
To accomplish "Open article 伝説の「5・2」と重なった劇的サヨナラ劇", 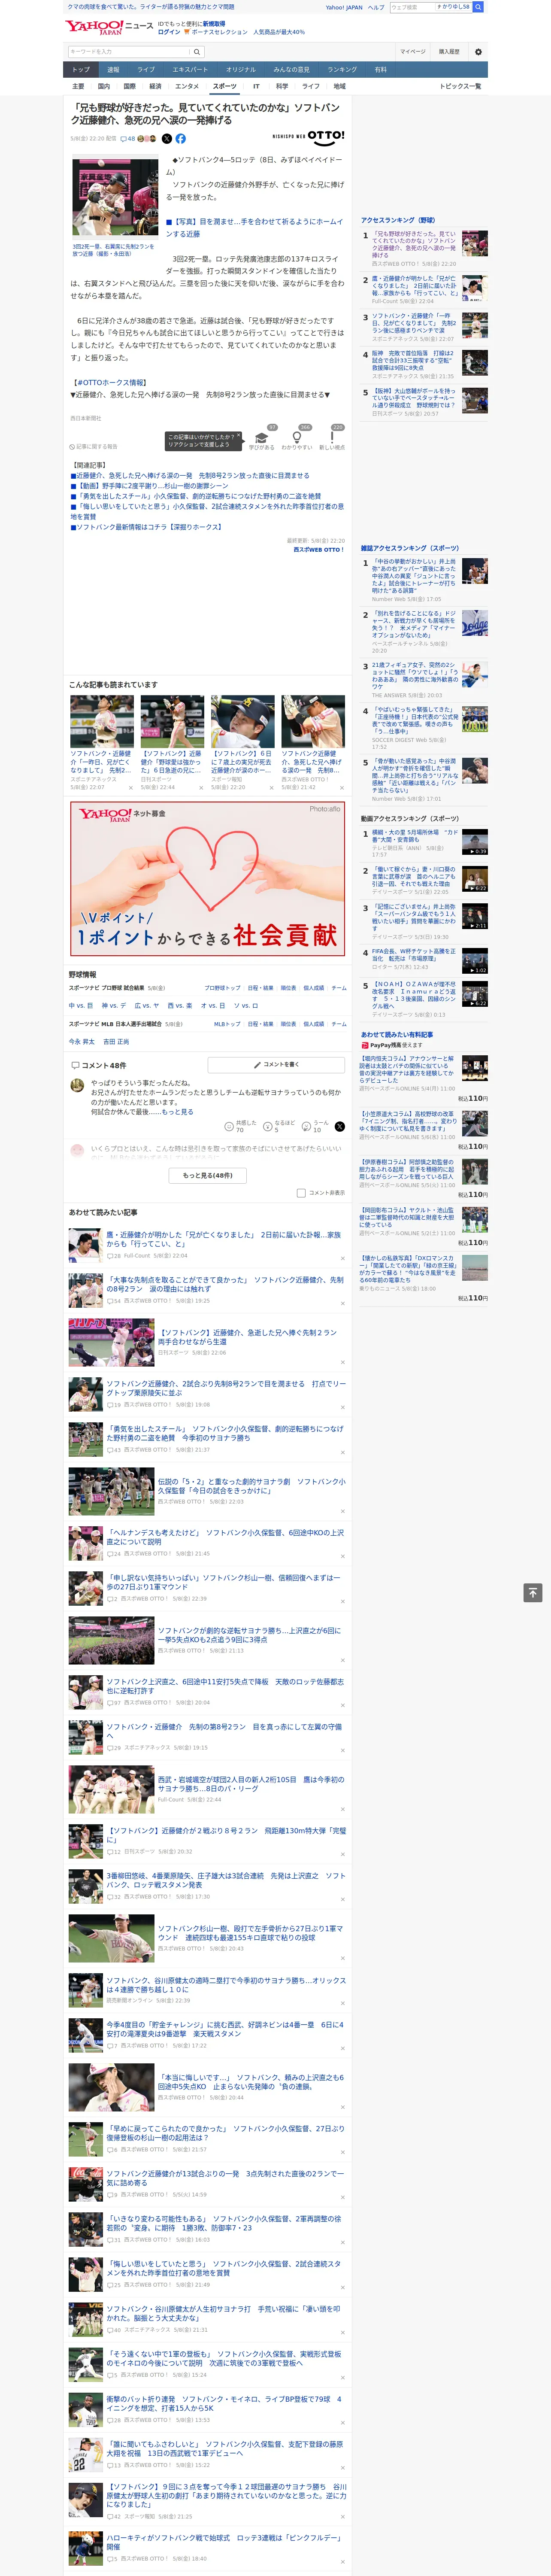I will pyautogui.click(x=251, y=1486).
